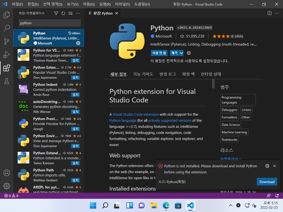Install Python for VSCode extension

(75, 60)
